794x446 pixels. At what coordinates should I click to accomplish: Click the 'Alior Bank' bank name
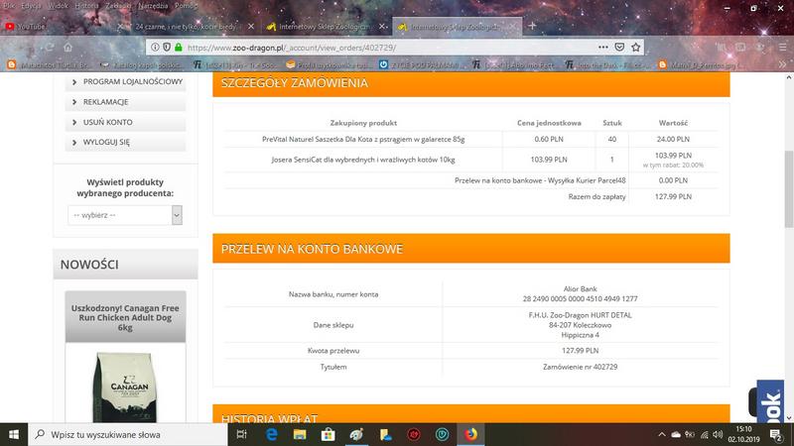[x=581, y=288]
